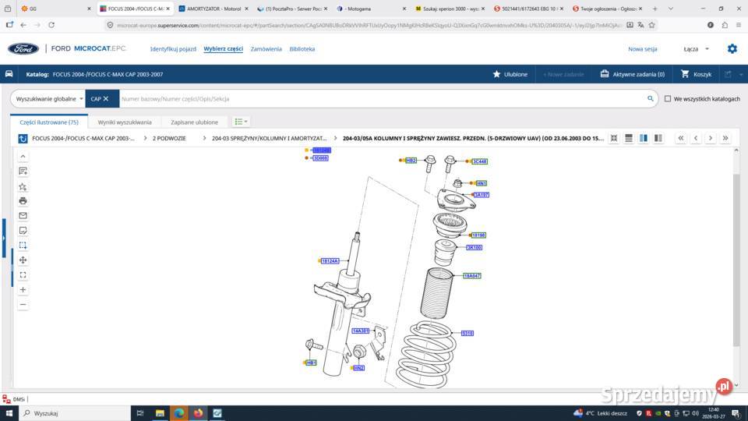The image size is (748, 421).
Task: Open the 'Wyszukiwanie globalne' dropdown
Action: [x=50, y=99]
